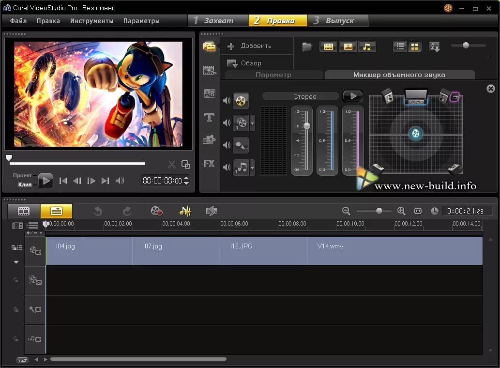
Task: Open the track manager icon
Action: (32, 226)
